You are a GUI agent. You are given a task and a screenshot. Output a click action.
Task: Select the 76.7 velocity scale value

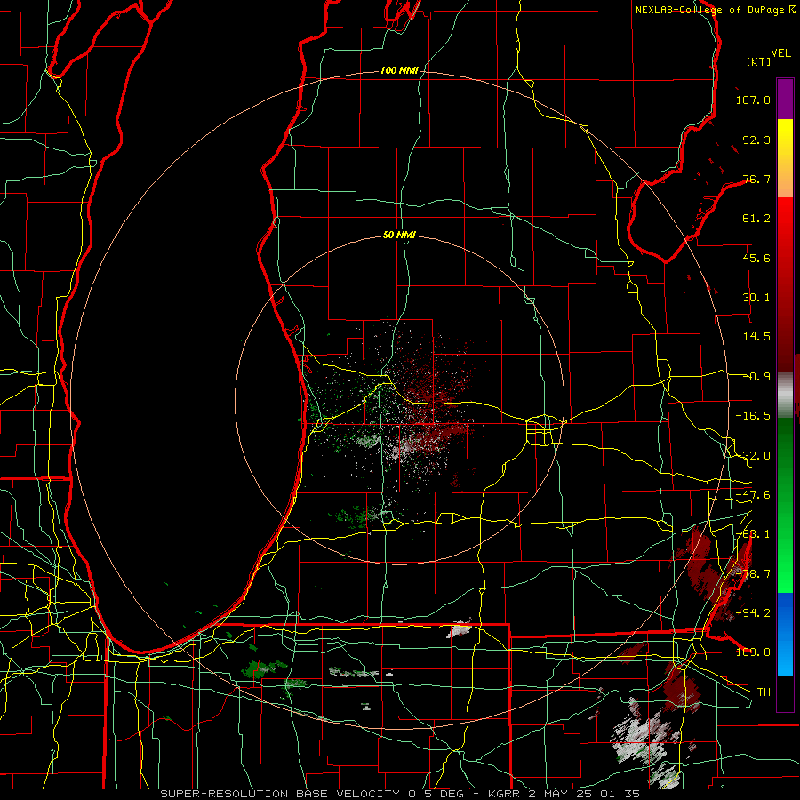pyautogui.click(x=756, y=179)
